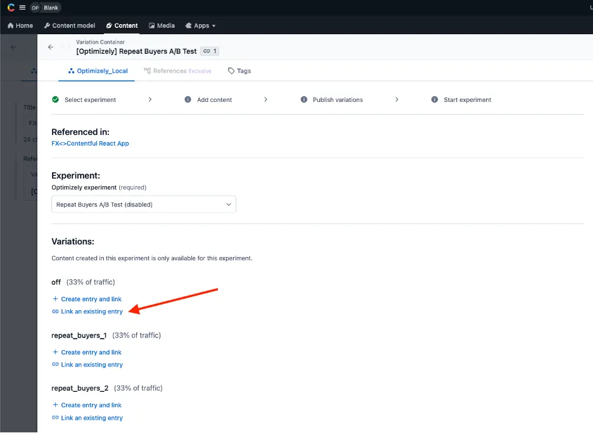Click the entry title Repeat Buyers A/B Test
The height and width of the screenshot is (433, 593).
pos(136,51)
